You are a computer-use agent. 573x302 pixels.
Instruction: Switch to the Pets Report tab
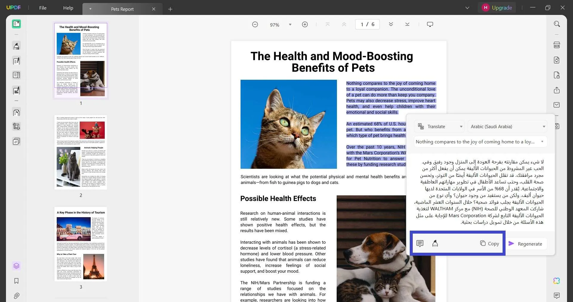122,9
